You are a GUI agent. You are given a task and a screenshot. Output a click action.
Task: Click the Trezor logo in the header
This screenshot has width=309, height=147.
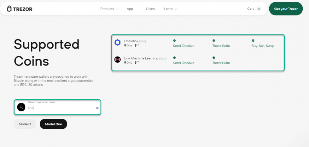click(20, 9)
